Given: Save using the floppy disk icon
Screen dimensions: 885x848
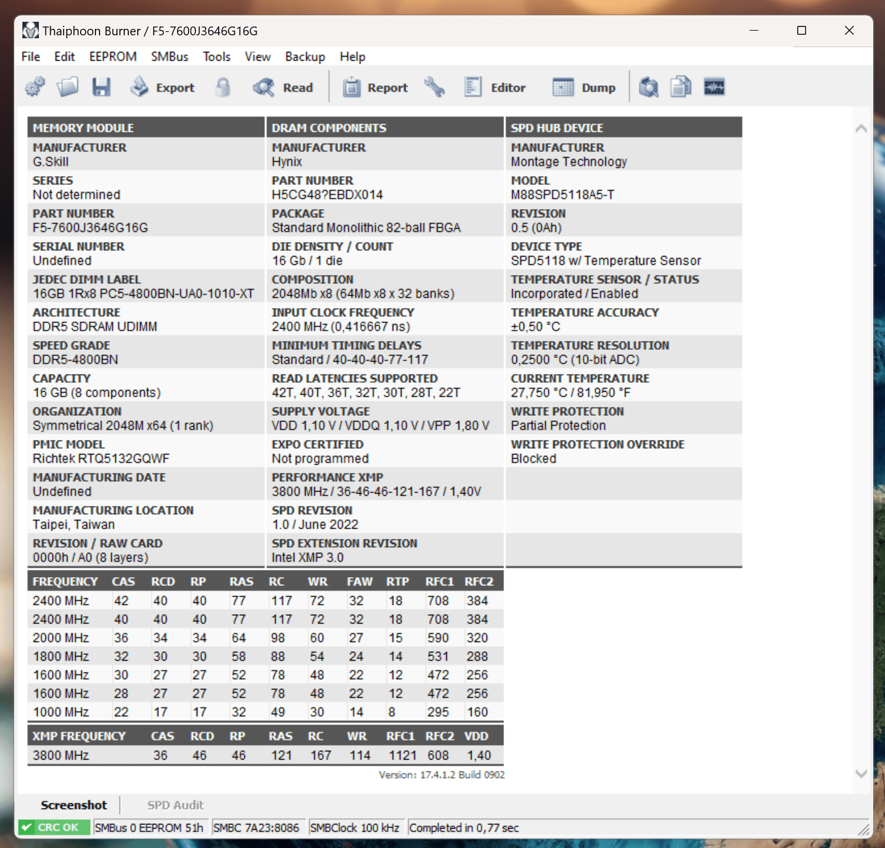Looking at the screenshot, I should pyautogui.click(x=101, y=87).
